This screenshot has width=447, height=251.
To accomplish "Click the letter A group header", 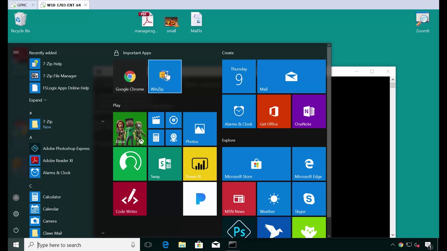I will coord(31,138).
